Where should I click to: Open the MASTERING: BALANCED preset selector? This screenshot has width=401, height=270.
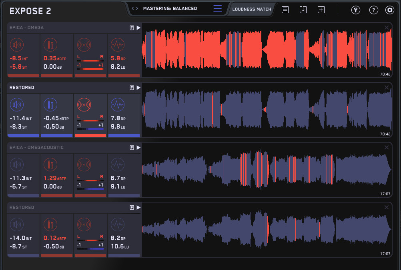[170, 8]
